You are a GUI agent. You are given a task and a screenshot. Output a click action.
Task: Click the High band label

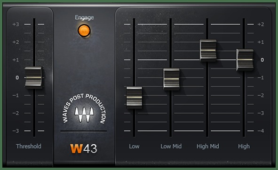(x=244, y=147)
